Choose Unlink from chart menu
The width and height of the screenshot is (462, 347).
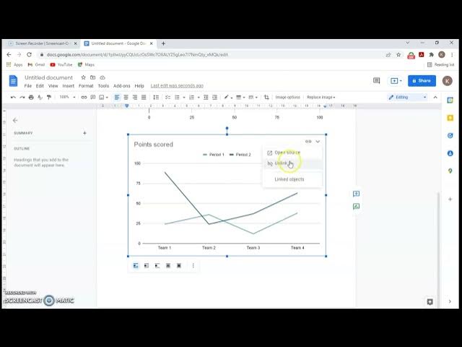coord(282,163)
